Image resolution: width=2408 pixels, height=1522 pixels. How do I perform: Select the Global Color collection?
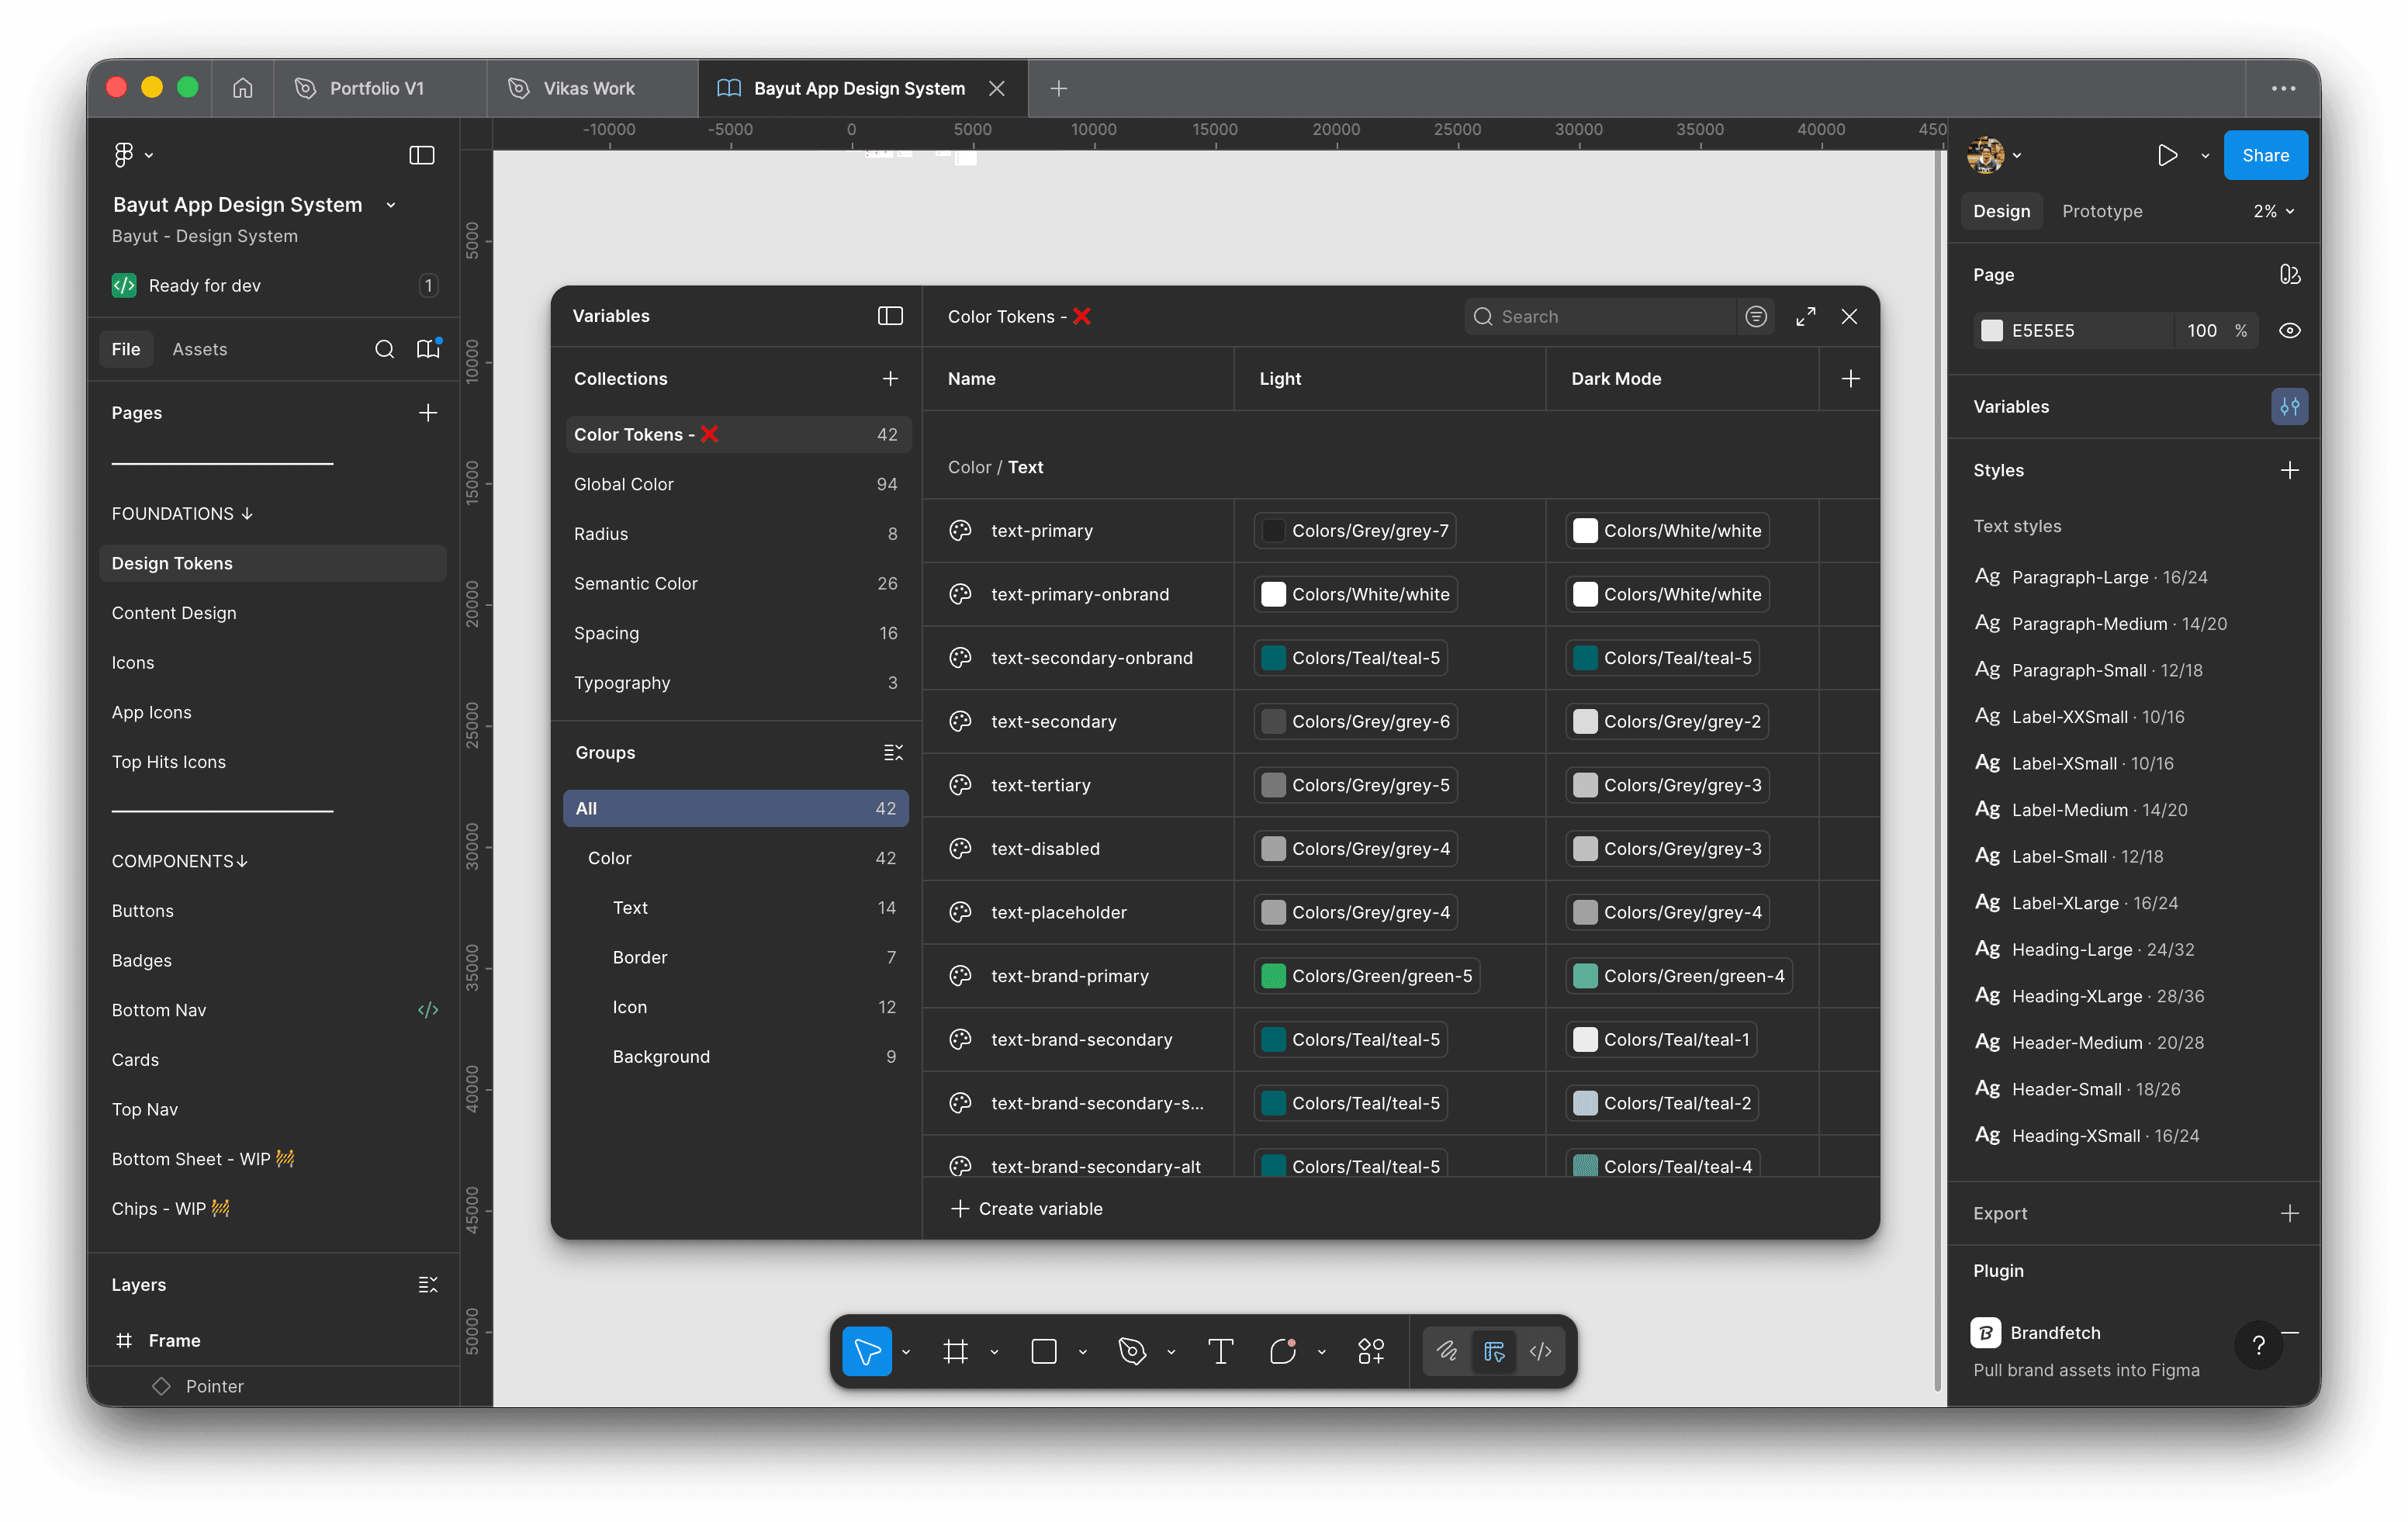pos(624,483)
